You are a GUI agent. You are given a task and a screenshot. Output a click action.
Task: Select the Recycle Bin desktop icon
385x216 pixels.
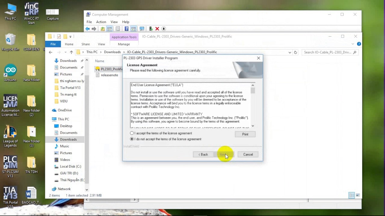point(10,42)
